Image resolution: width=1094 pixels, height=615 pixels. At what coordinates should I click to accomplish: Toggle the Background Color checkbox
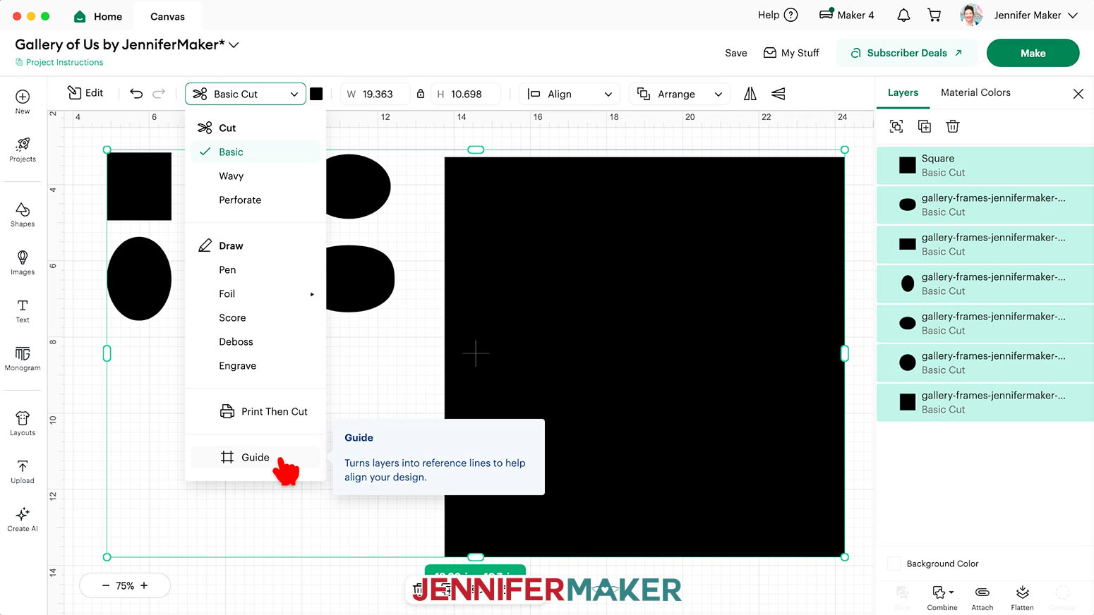[894, 564]
